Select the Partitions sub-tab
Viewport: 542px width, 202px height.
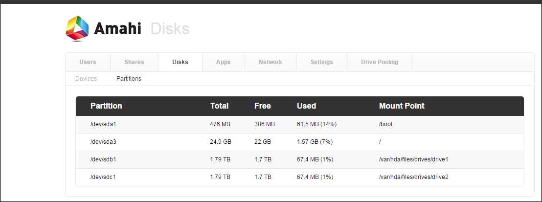coord(129,79)
